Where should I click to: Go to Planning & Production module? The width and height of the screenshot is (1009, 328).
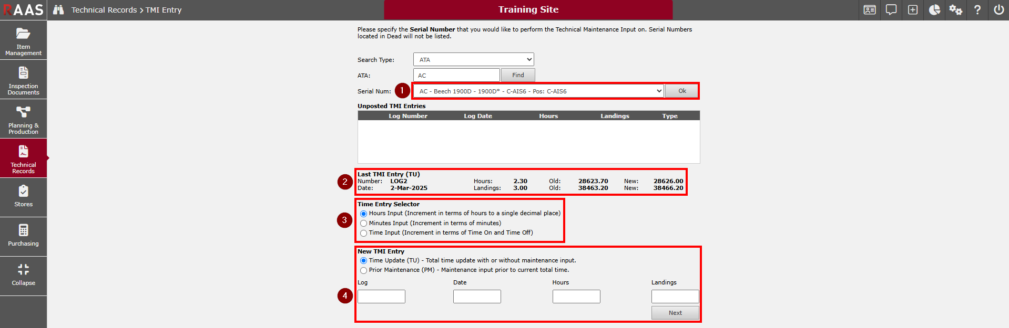[x=23, y=119]
